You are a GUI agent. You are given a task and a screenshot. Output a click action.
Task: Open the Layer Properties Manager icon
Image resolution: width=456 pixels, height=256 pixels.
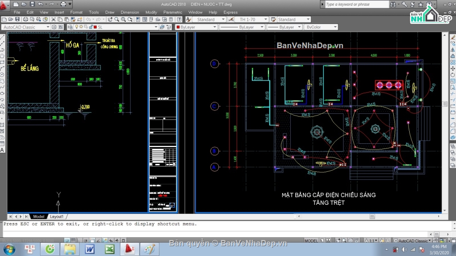tap(70, 27)
